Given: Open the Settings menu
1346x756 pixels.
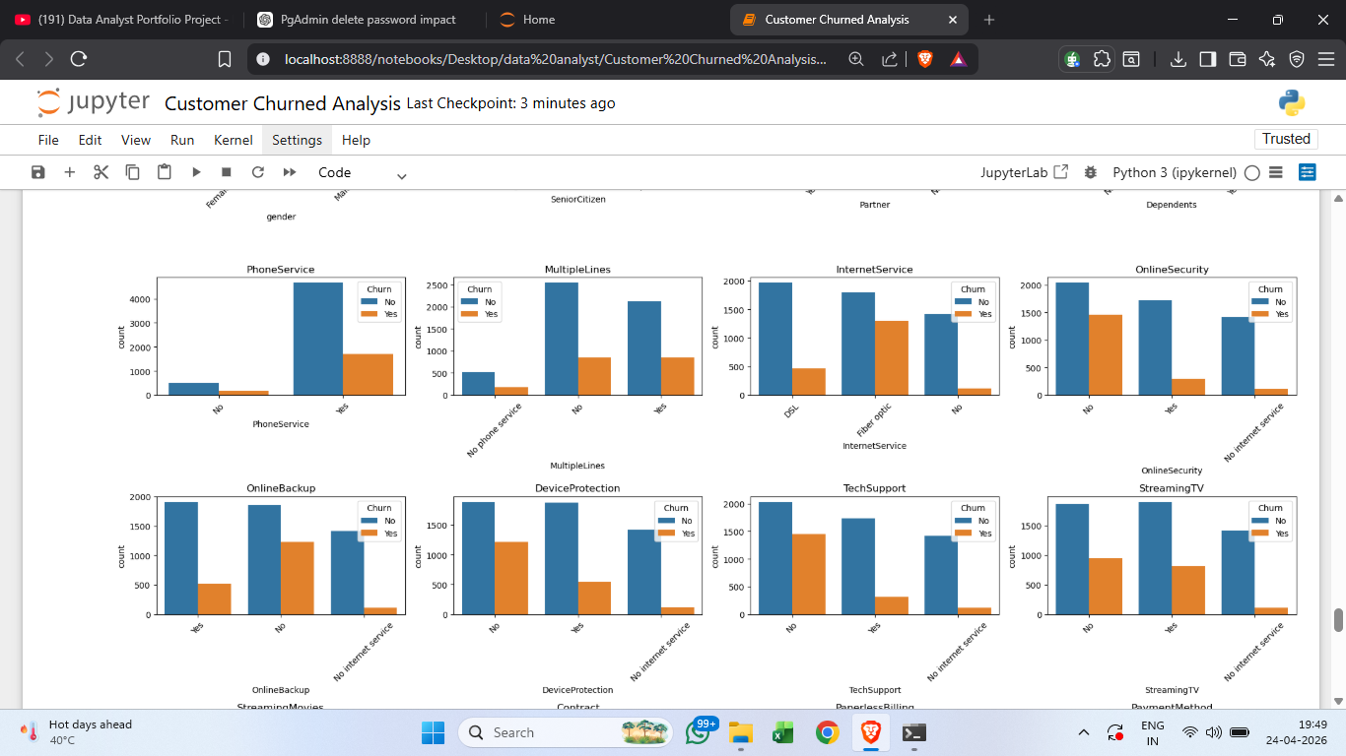Looking at the screenshot, I should pos(298,140).
